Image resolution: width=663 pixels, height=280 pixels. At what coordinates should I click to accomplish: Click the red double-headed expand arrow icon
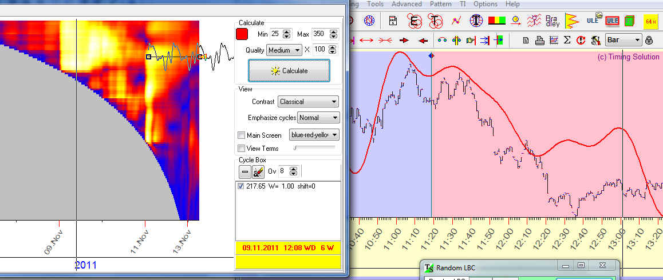[x=367, y=40]
